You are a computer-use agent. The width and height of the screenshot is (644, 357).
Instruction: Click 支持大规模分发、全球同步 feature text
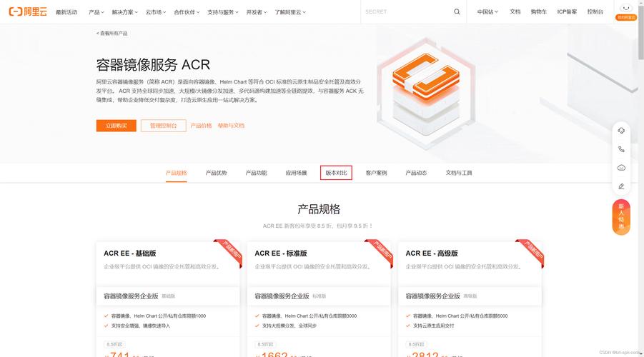tap(289, 326)
